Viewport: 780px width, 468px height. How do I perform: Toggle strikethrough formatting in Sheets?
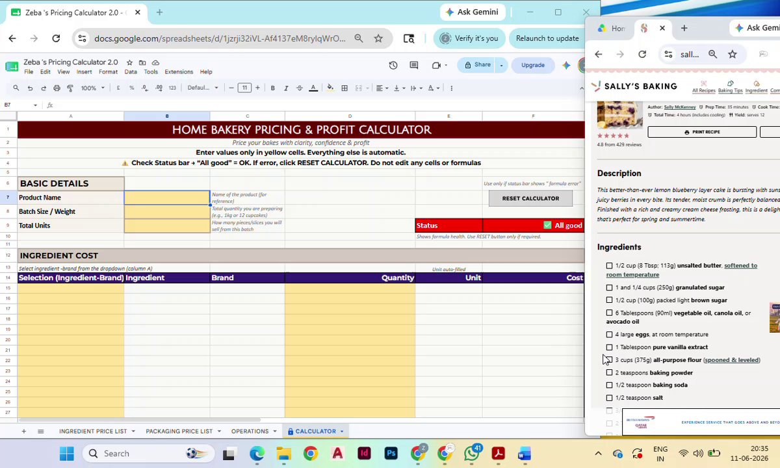coord(300,88)
